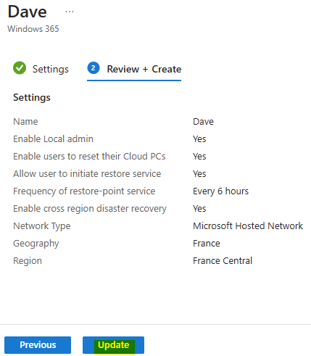This screenshot has width=311, height=356.
Task: Click the Previous button
Action: tap(38, 345)
